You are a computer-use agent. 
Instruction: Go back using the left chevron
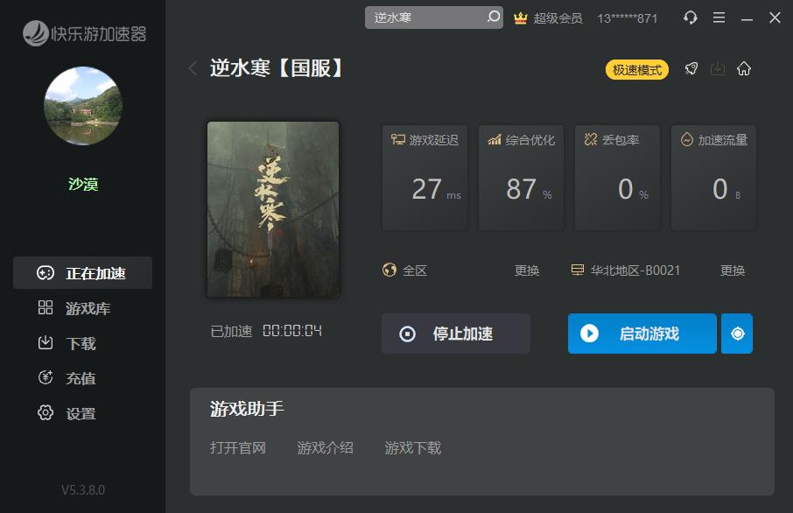[193, 69]
